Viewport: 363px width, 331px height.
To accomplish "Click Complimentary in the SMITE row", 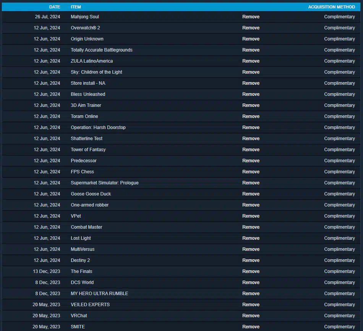I will [x=339, y=327].
